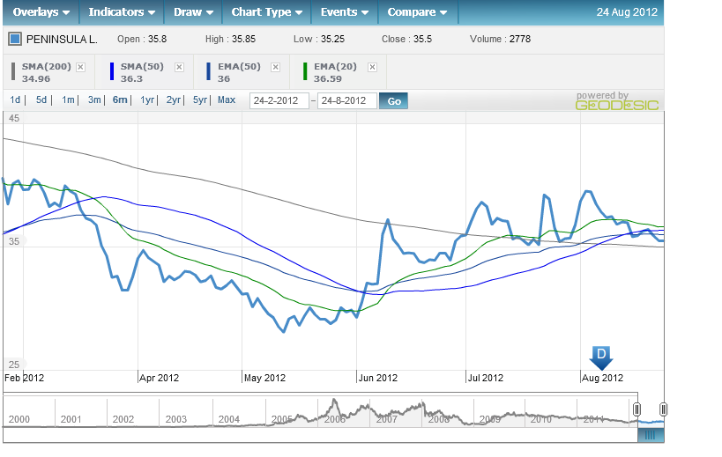722x457 pixels.
Task: Click the SMA(200) indicator label
Action: 47,67
